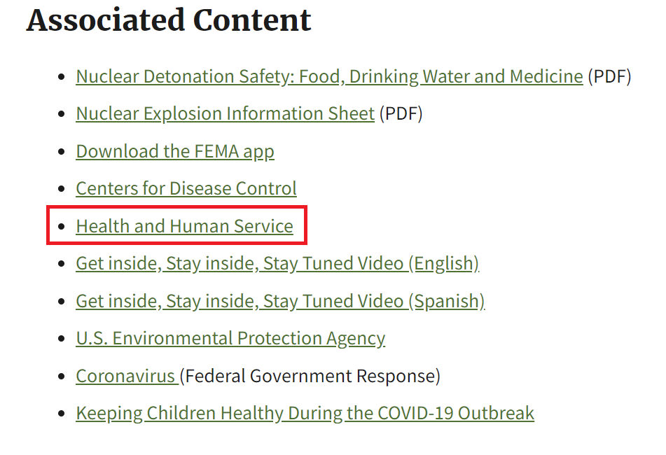Viewport: 666px width, 455px height.
Task: Go to U.S. Environmental Protection Agency link
Action: tap(230, 339)
